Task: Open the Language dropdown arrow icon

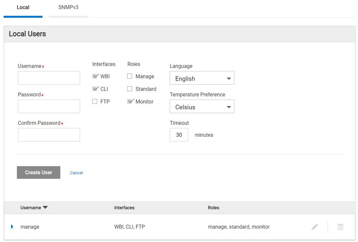Action: [x=229, y=78]
